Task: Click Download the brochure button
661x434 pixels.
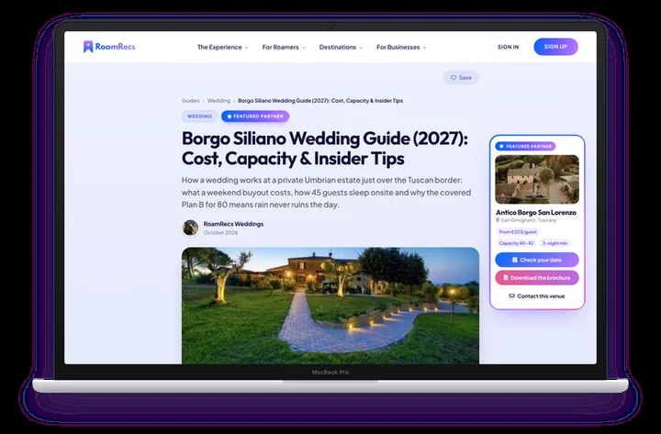Action: pos(537,278)
